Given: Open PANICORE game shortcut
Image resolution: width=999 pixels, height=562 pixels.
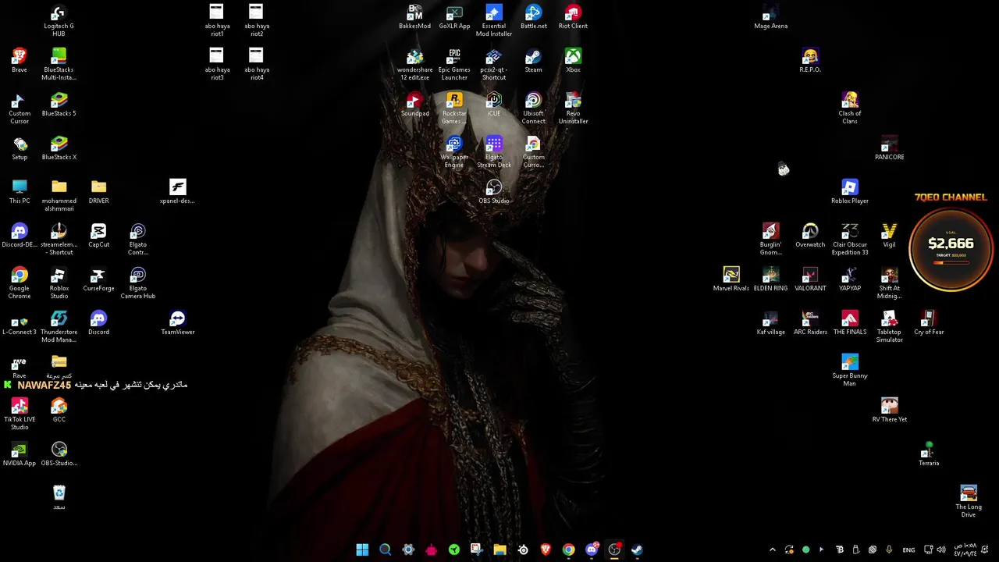Looking at the screenshot, I should (x=889, y=148).
